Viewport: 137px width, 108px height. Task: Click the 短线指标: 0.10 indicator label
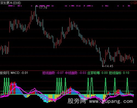coord(119,73)
